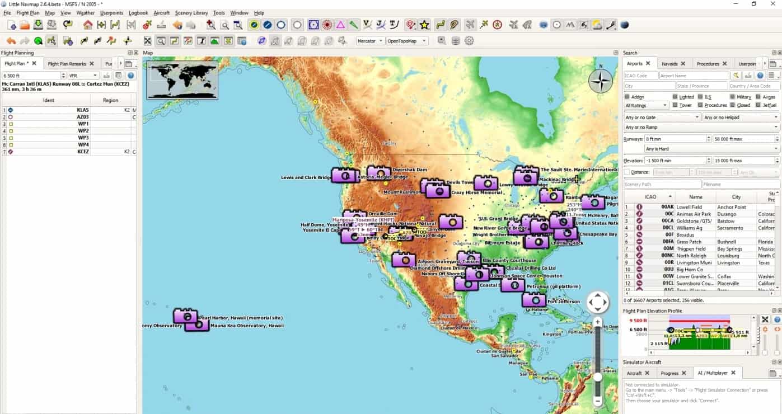Screen dimensions: 782x414
Task: Click the blue help icon in Search panel
Action: 760,76
